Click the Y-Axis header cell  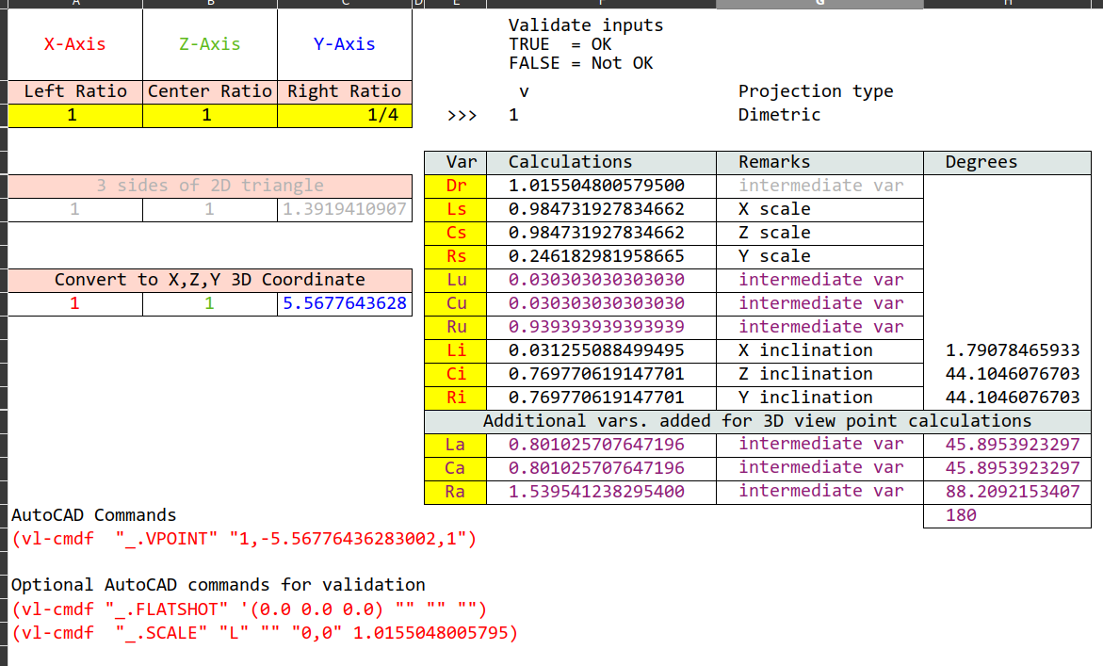click(x=345, y=44)
